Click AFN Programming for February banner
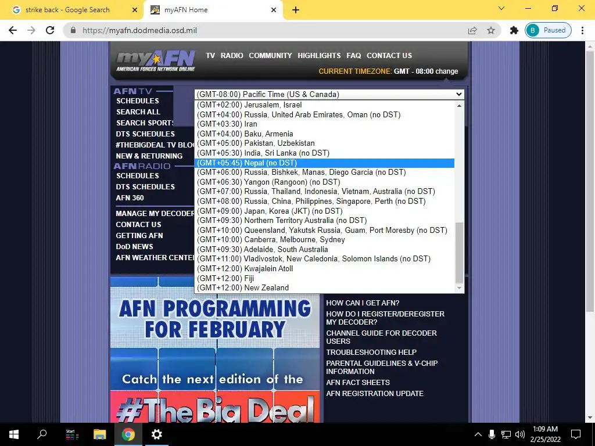The height and width of the screenshot is (446, 595). pyautogui.click(x=215, y=319)
